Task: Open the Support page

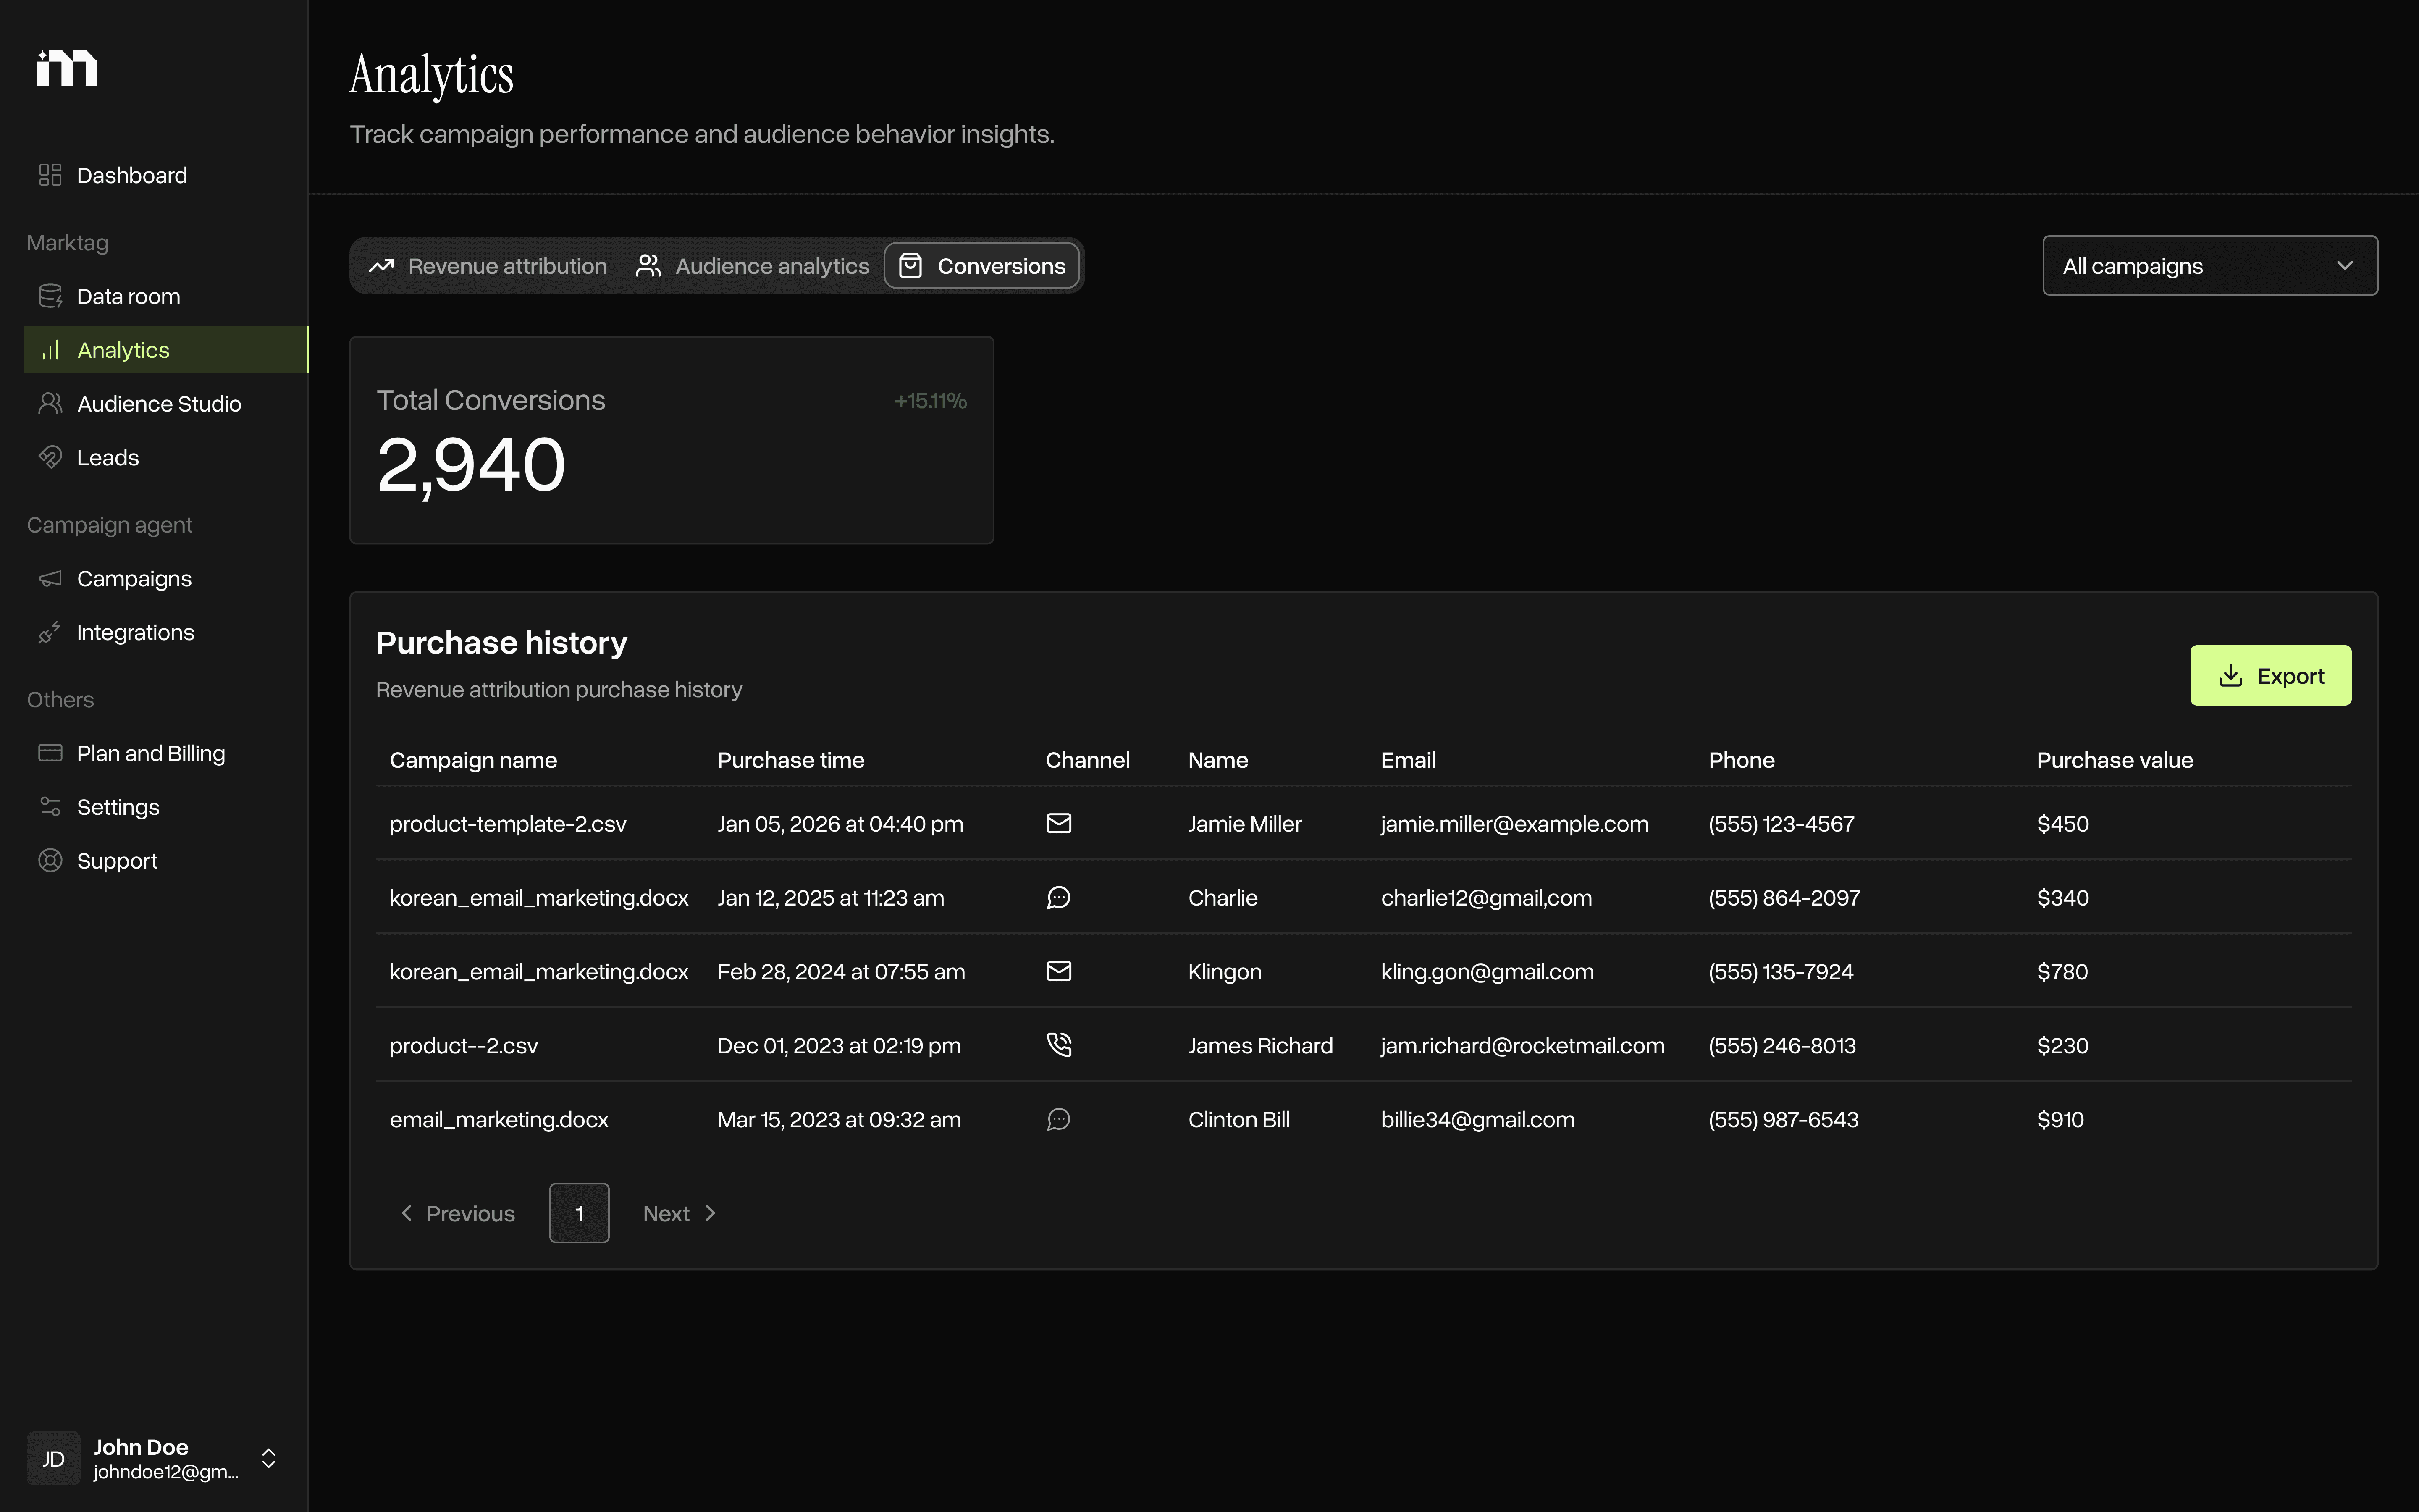Action: [166, 860]
